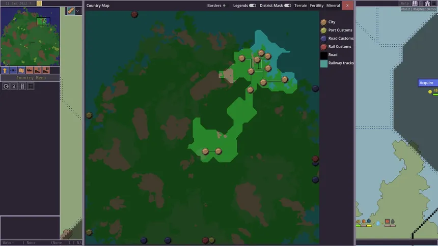Click the teal Railway tracks legend swatch

(323, 64)
